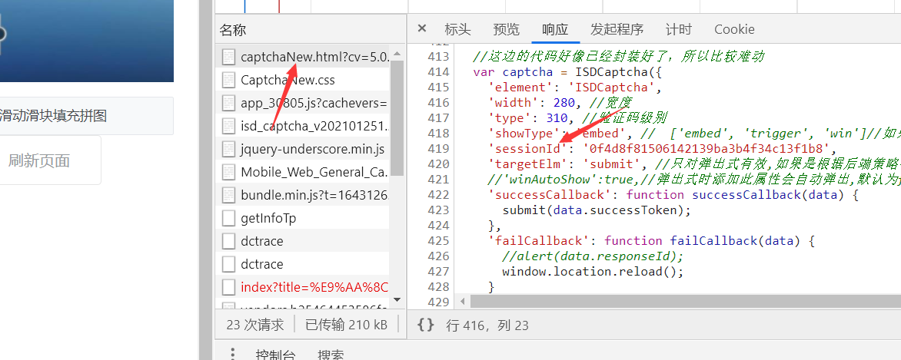Click the 刷新页面 button on the page
Image resolution: width=901 pixels, height=360 pixels.
39,160
